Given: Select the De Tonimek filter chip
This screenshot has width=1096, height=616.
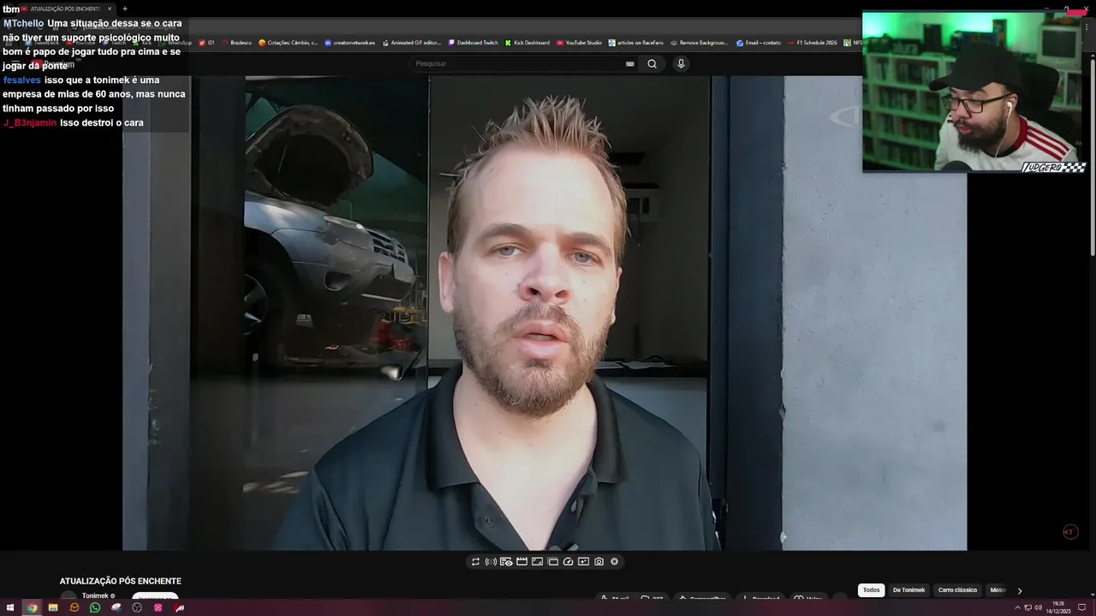Looking at the screenshot, I should point(908,590).
